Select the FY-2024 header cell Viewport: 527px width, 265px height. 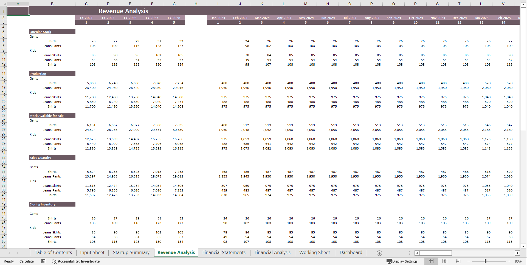pyautogui.click(x=86, y=18)
